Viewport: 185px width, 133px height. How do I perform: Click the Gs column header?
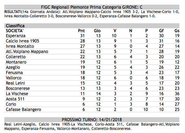point(177,31)
